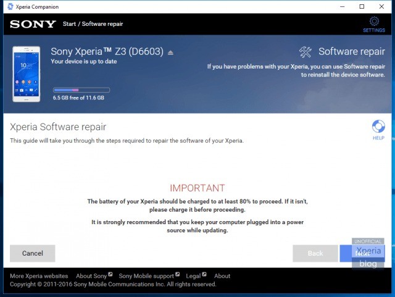The image size is (395, 297).
Task: Select Software repair in the breadcrumb
Action: tap(102, 24)
